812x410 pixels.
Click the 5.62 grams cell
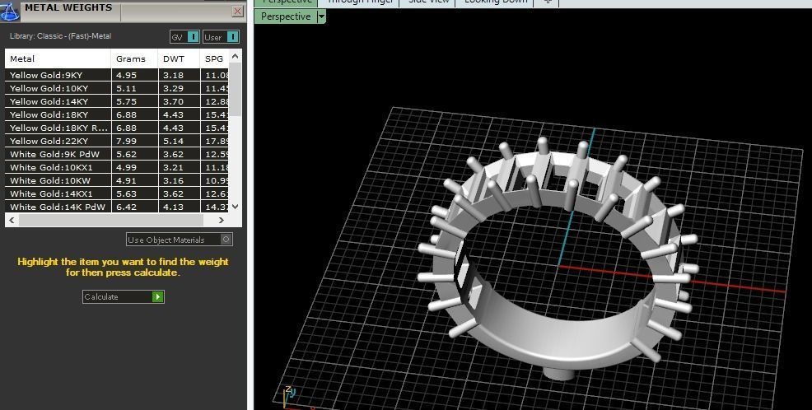pos(134,154)
